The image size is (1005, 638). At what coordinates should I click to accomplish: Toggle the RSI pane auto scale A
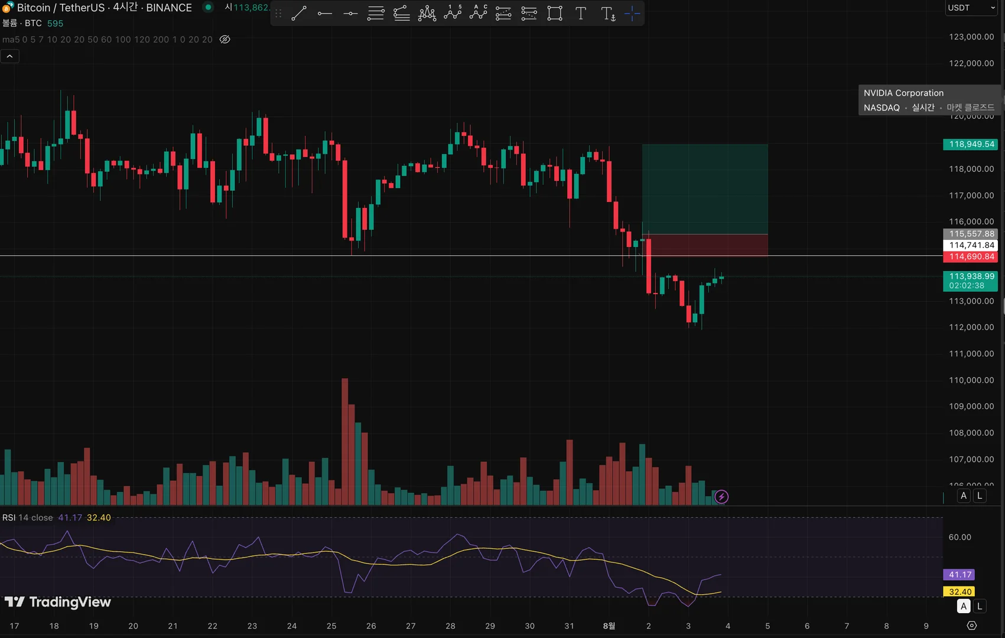point(964,606)
